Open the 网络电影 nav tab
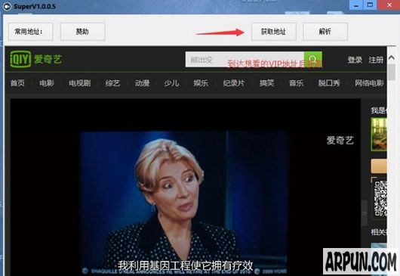The image size is (400, 276). pos(370,83)
